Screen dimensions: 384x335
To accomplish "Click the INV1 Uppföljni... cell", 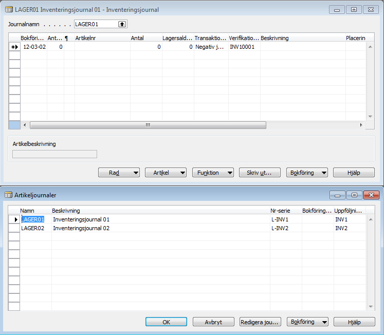I will click(350, 219).
